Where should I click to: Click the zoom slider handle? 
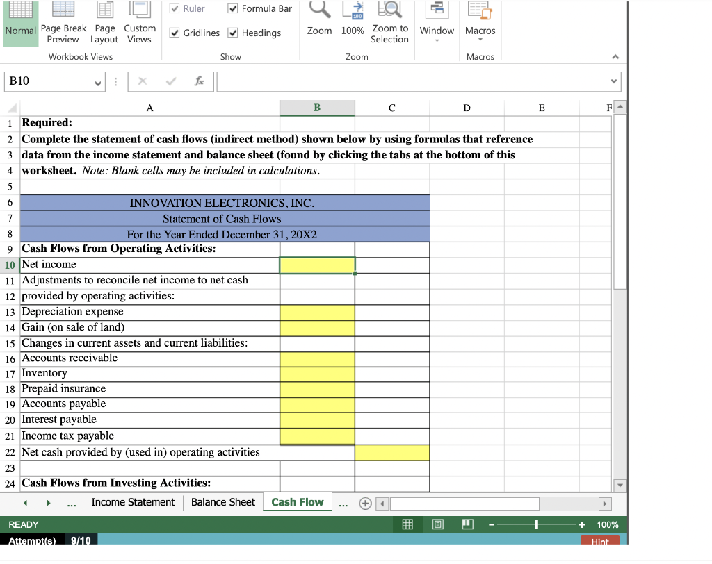(536, 524)
